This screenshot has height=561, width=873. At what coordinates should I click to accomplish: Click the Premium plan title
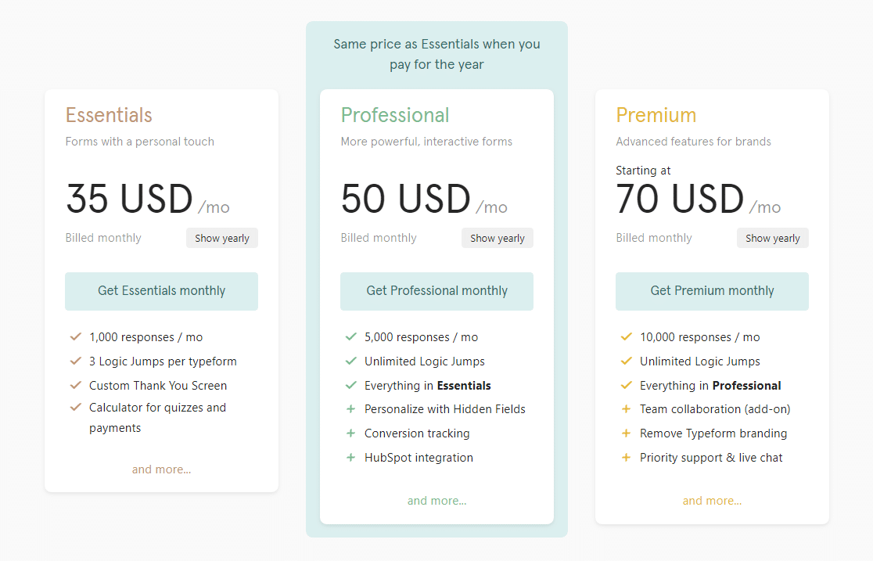point(656,115)
